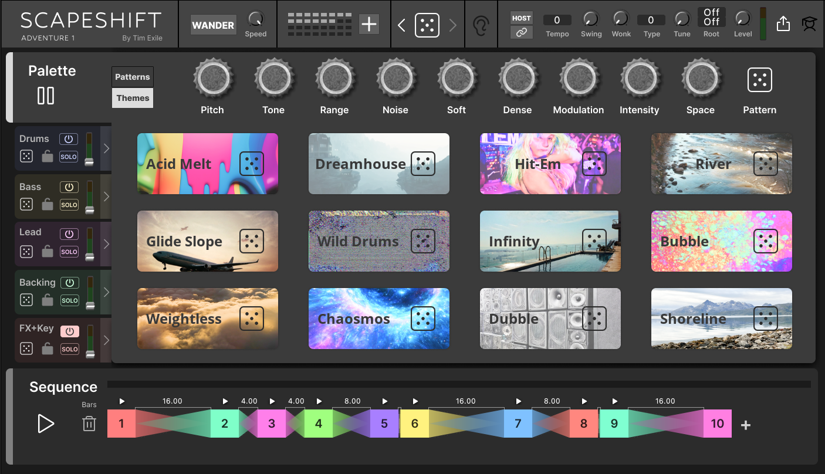The height and width of the screenshot is (474, 825).
Task: Solo the Lead track
Action: pyautogui.click(x=69, y=252)
